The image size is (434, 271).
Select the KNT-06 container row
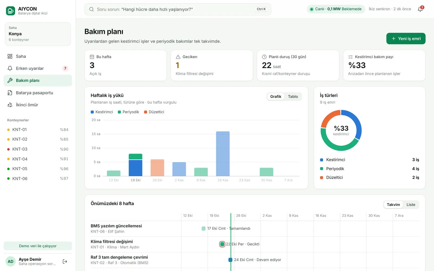[38, 179]
